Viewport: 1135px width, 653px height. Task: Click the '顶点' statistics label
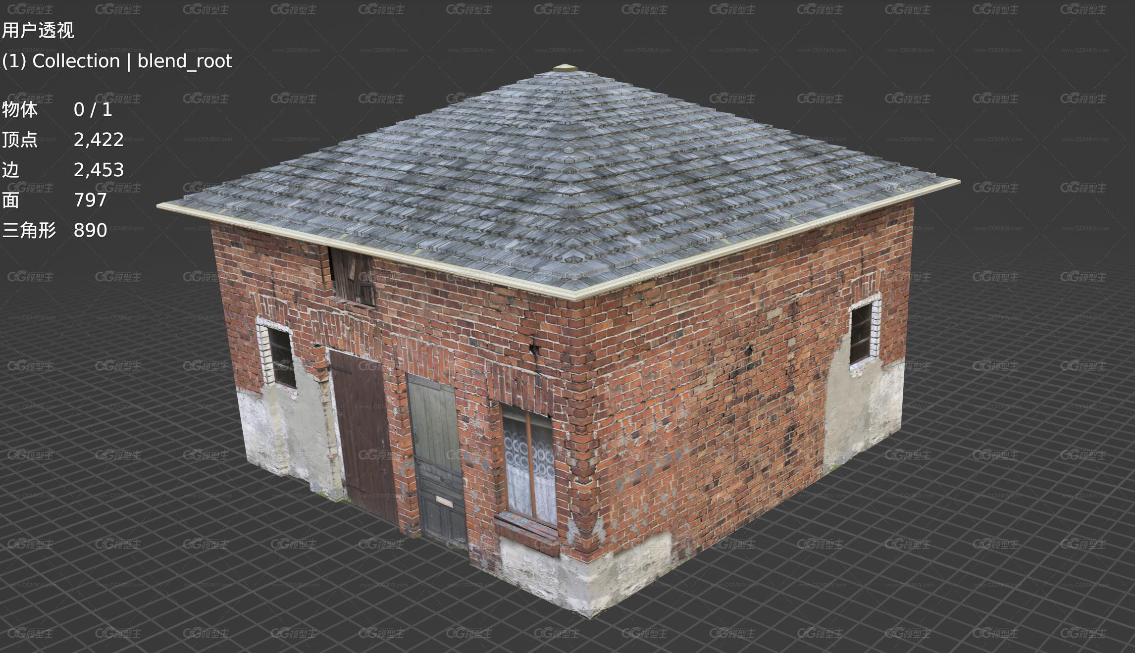[x=20, y=140]
